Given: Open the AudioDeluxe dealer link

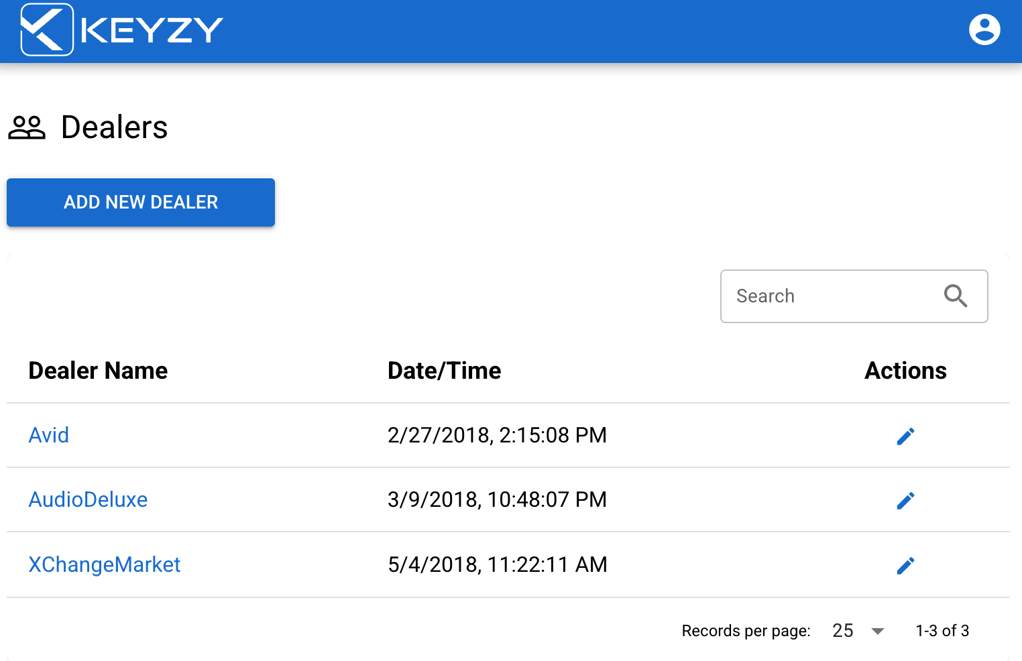Looking at the screenshot, I should [88, 499].
